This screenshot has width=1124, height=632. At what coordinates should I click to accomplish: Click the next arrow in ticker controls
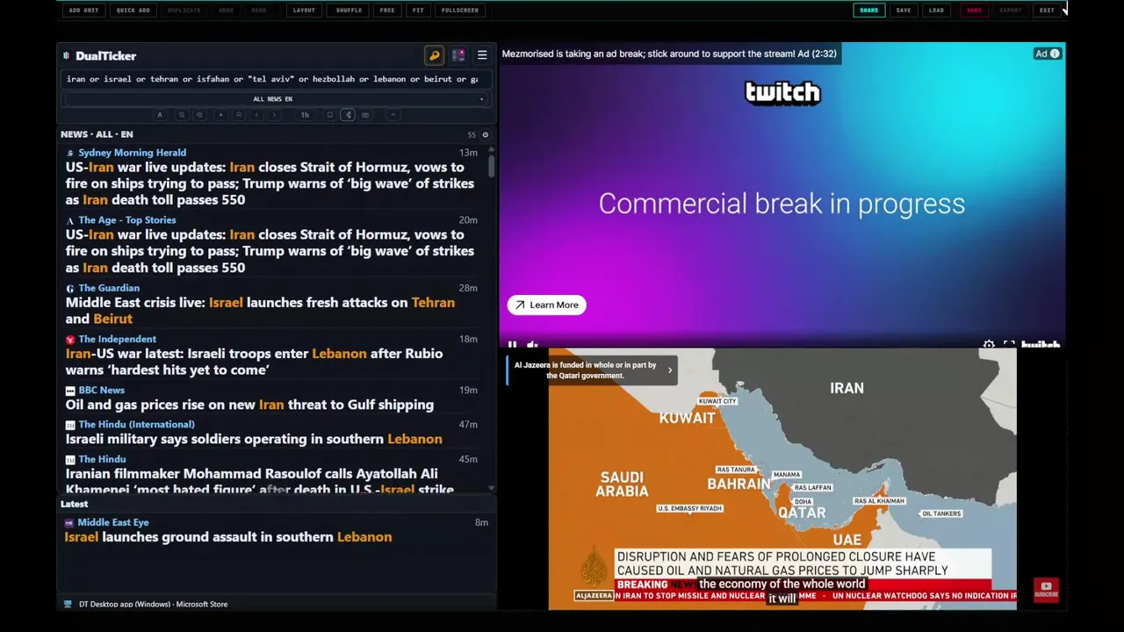click(274, 115)
